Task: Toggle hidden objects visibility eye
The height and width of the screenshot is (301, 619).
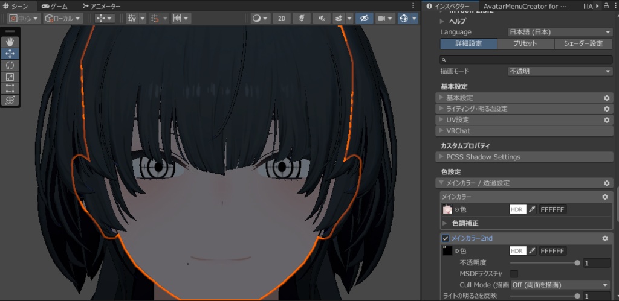Action: click(364, 18)
